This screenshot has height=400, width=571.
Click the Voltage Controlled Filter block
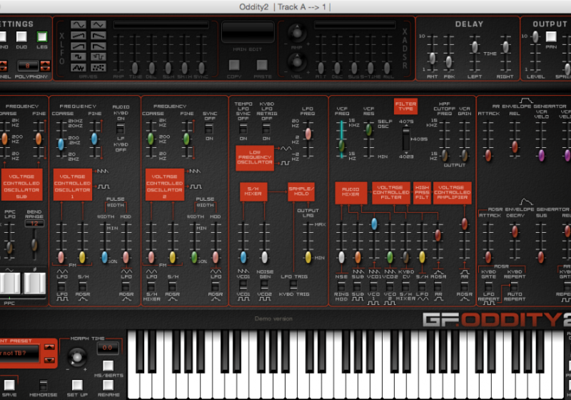391,193
